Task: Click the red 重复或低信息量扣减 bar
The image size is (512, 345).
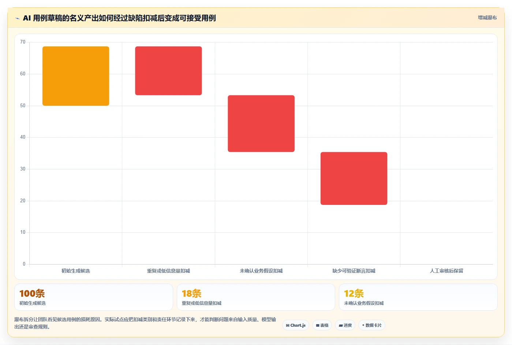Action: pos(168,71)
